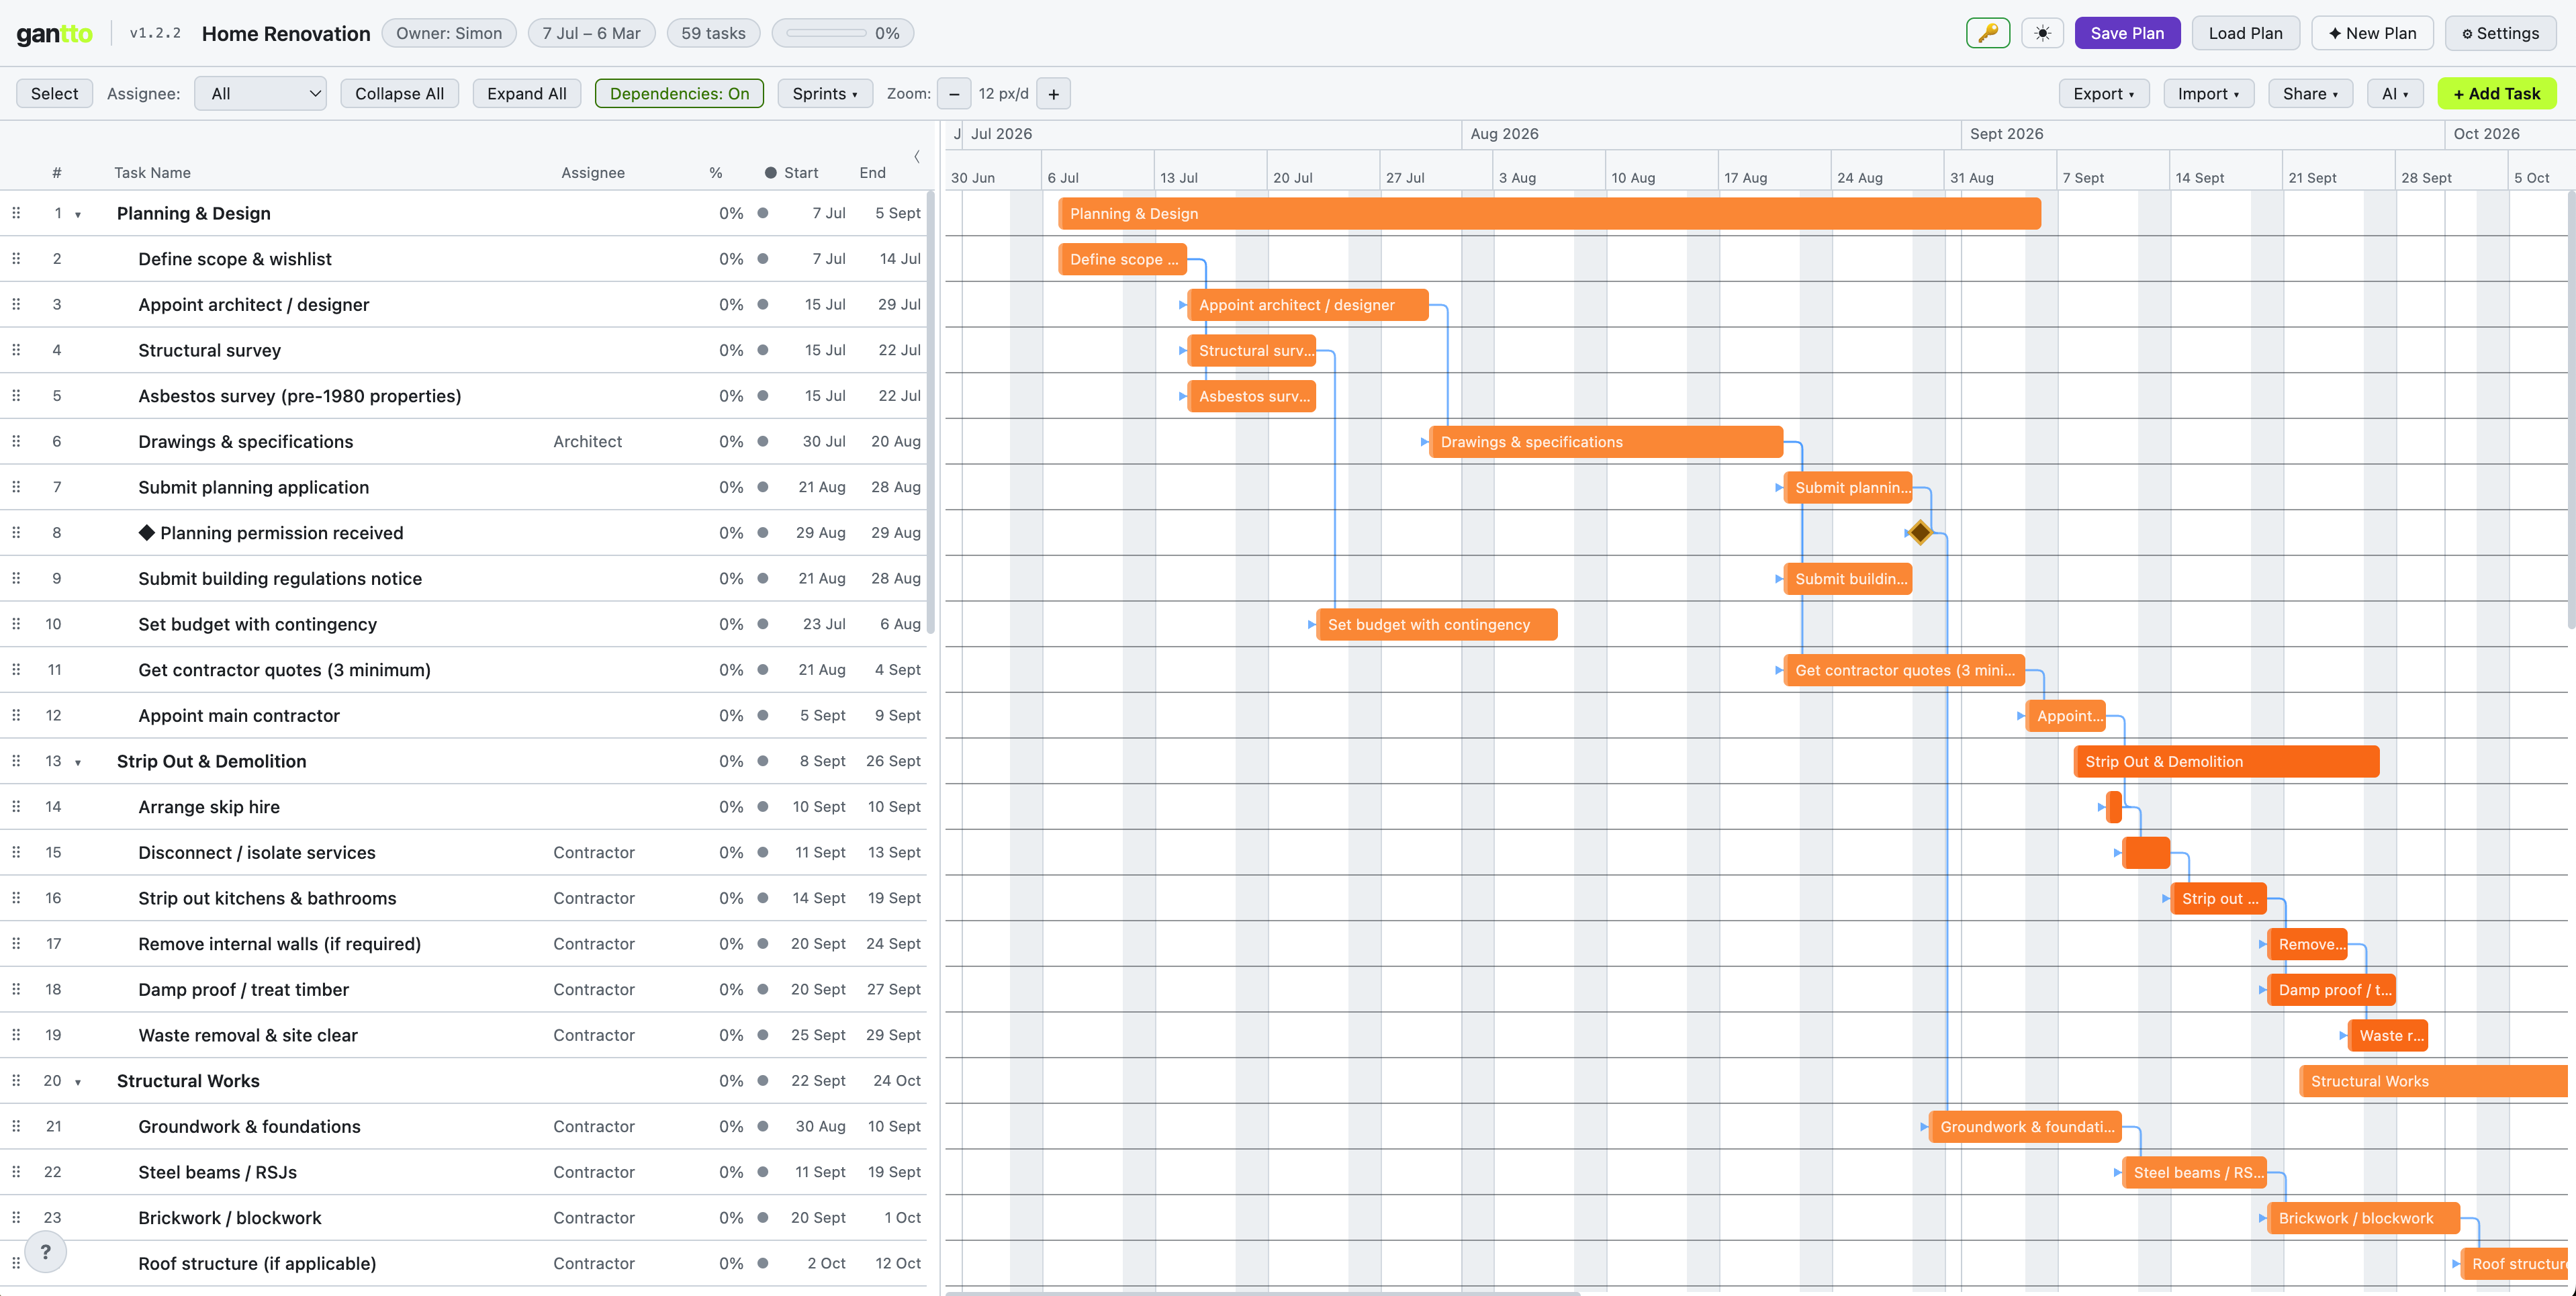The width and height of the screenshot is (2576, 1296).
Task: Click the Owner: Simon pill
Action: click(x=449, y=33)
